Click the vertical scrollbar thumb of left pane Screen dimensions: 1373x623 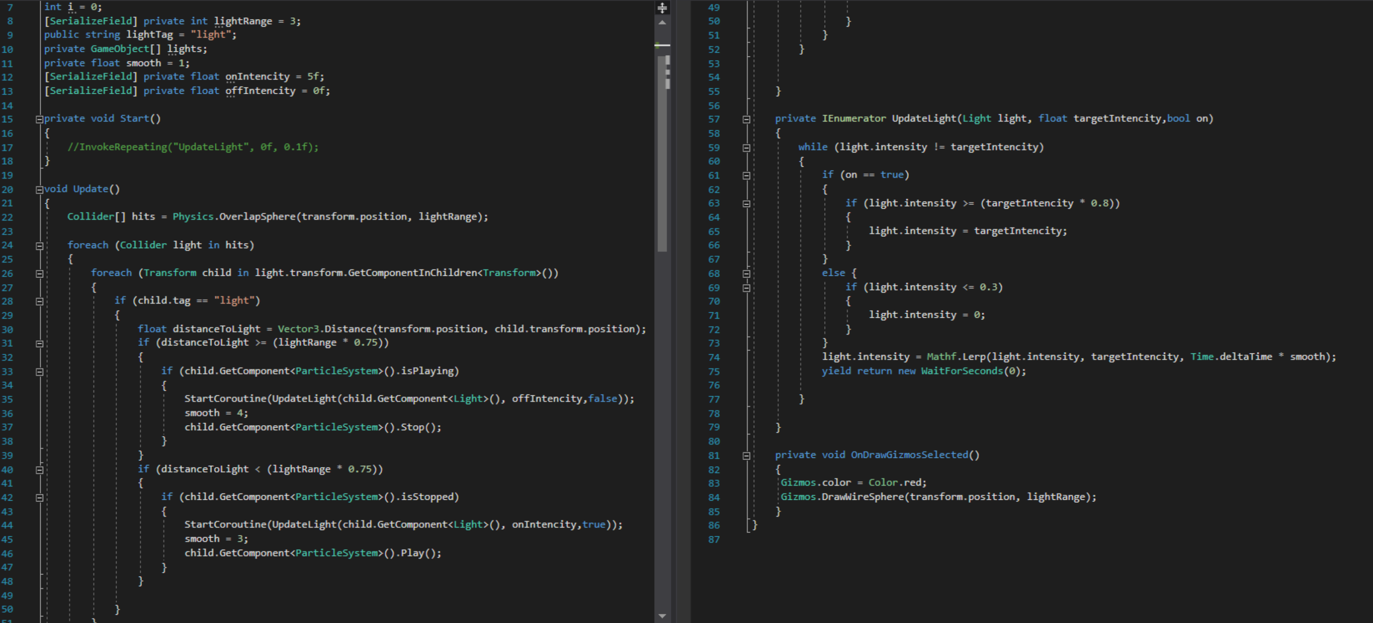[662, 153]
